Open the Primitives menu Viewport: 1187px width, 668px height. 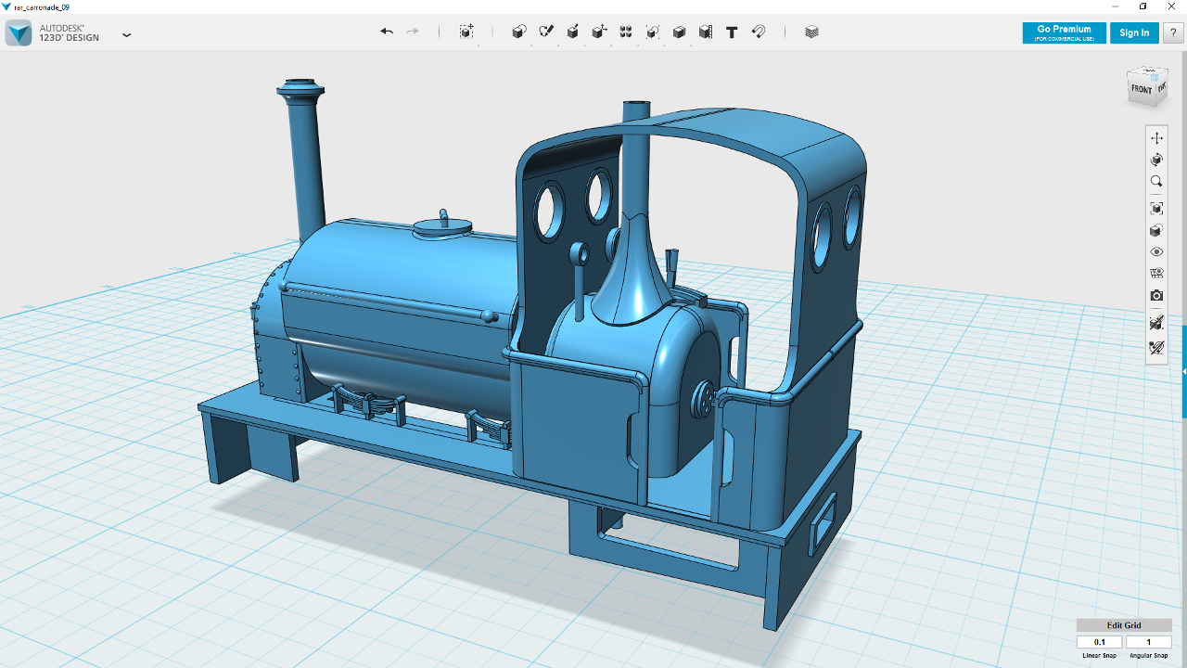tap(519, 32)
